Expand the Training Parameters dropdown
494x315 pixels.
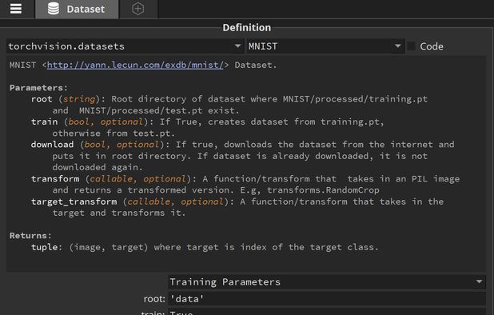coord(327,281)
